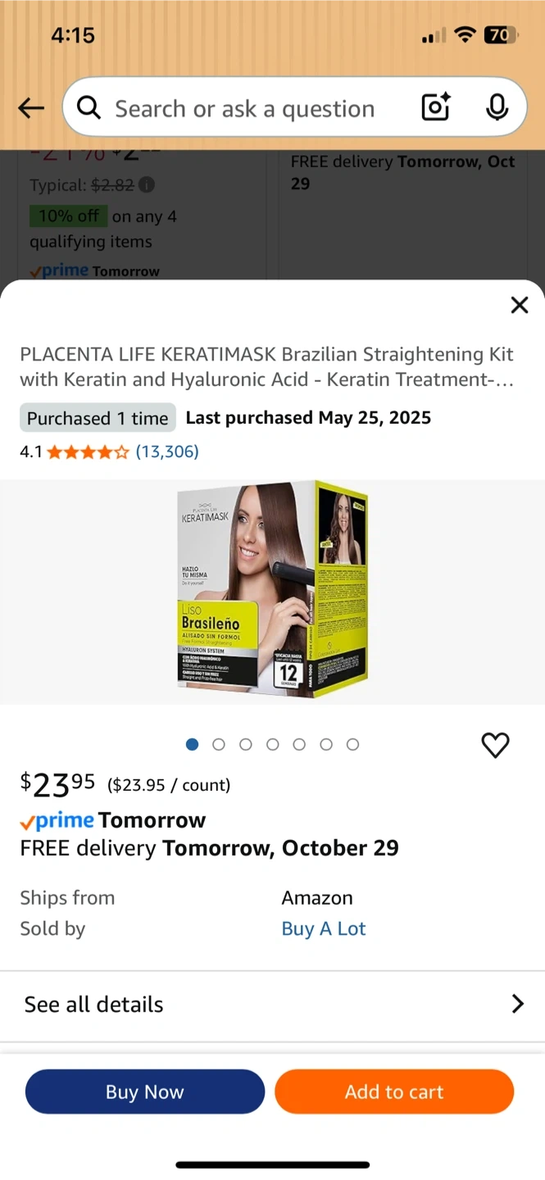
Task: Open the Buy A Lot seller link
Action: coord(324,928)
